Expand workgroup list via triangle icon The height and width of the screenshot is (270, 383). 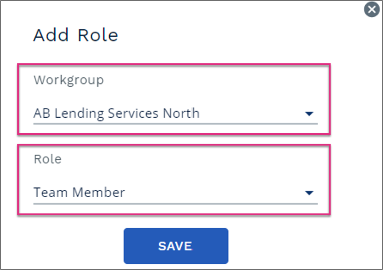309,114
